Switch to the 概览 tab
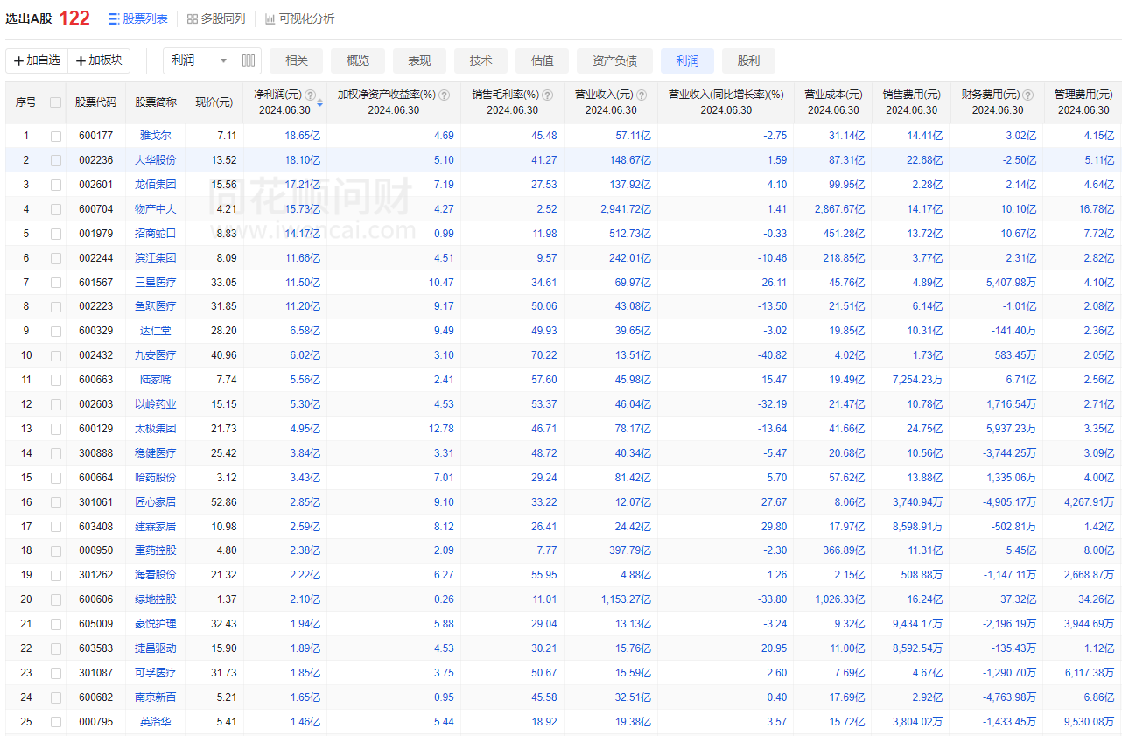Viewport: 1122px width, 736px height. click(358, 60)
